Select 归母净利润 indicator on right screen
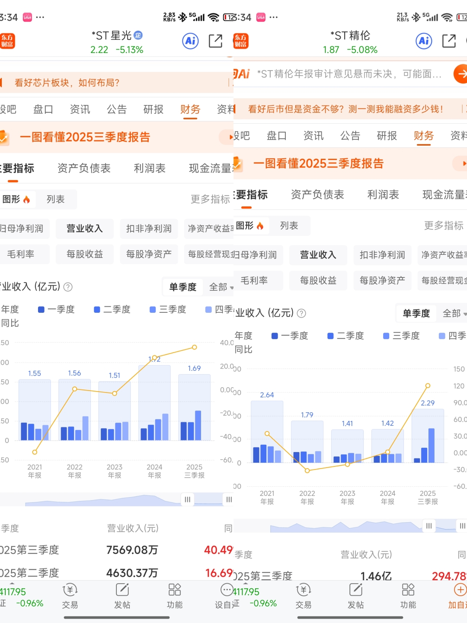The height and width of the screenshot is (623, 467). [x=258, y=255]
